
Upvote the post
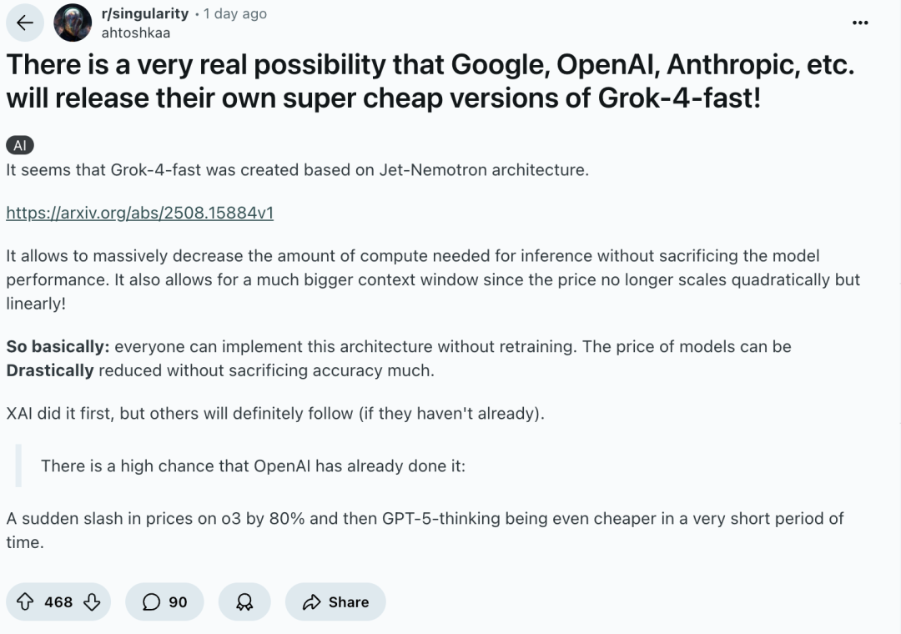25,602
